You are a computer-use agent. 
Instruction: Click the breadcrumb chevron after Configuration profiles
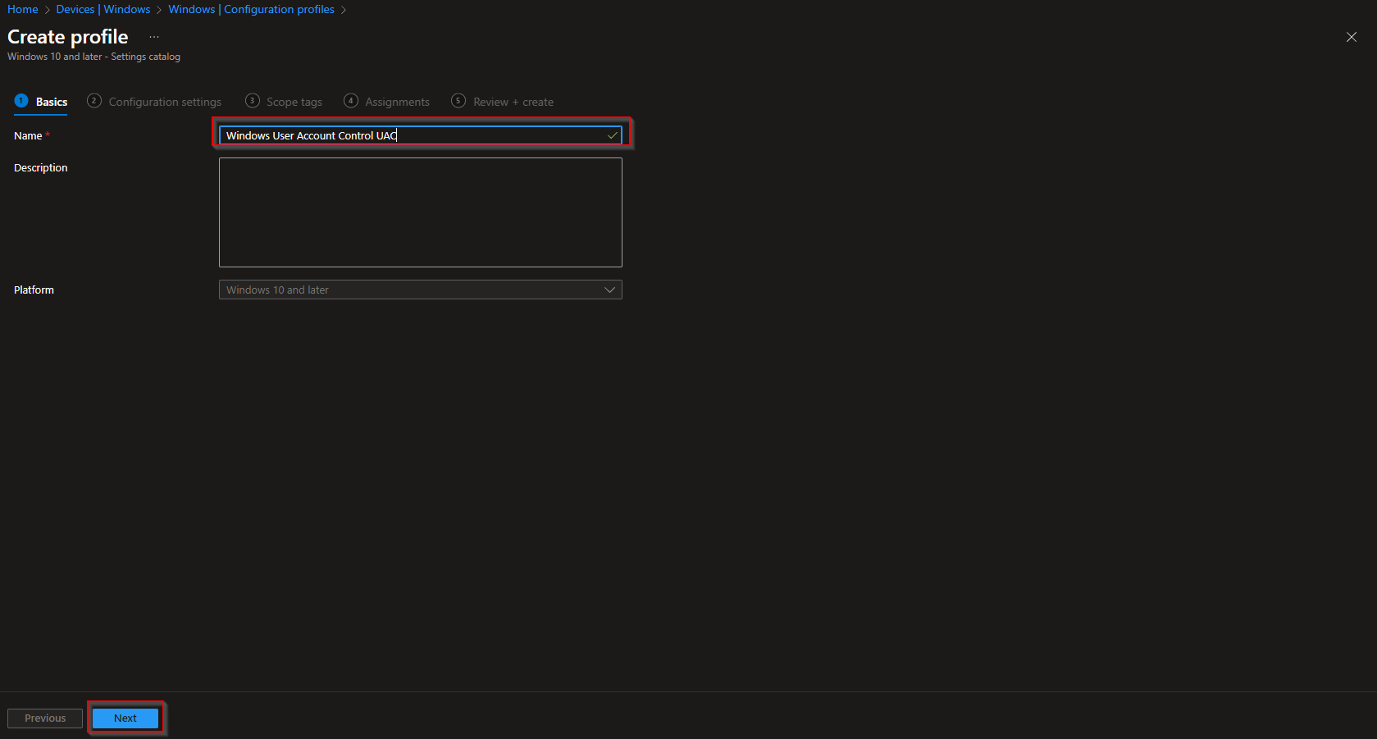pos(344,9)
